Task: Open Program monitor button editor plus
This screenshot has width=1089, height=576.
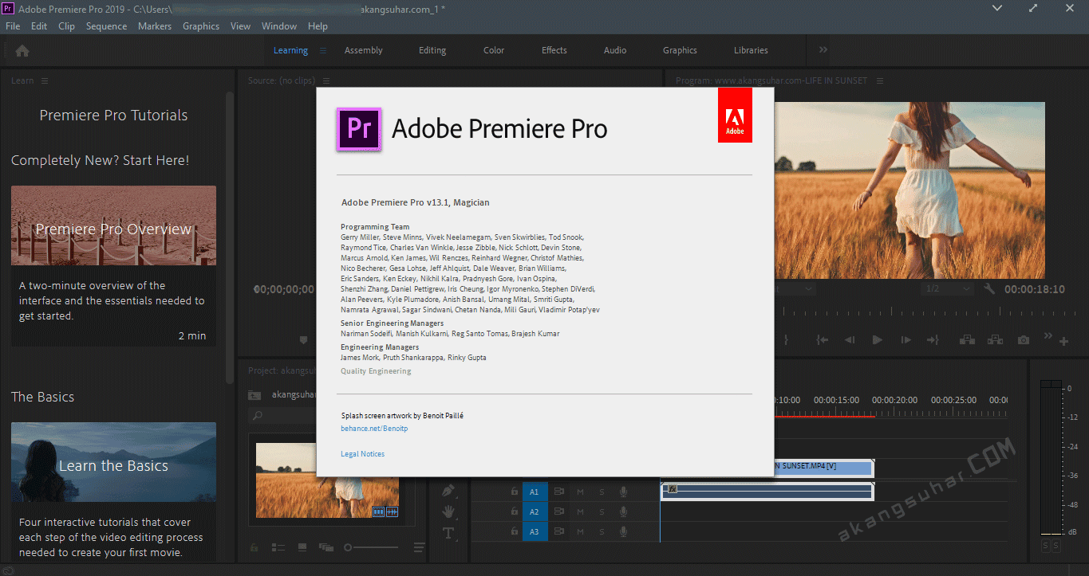Action: point(1063,341)
